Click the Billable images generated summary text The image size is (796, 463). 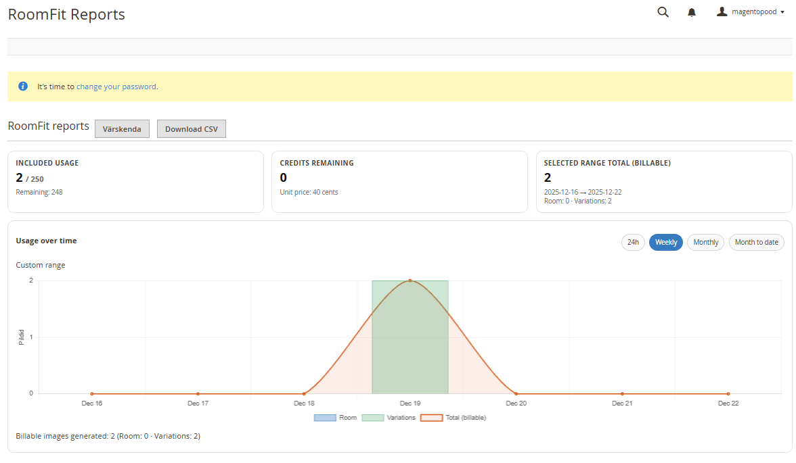(108, 436)
